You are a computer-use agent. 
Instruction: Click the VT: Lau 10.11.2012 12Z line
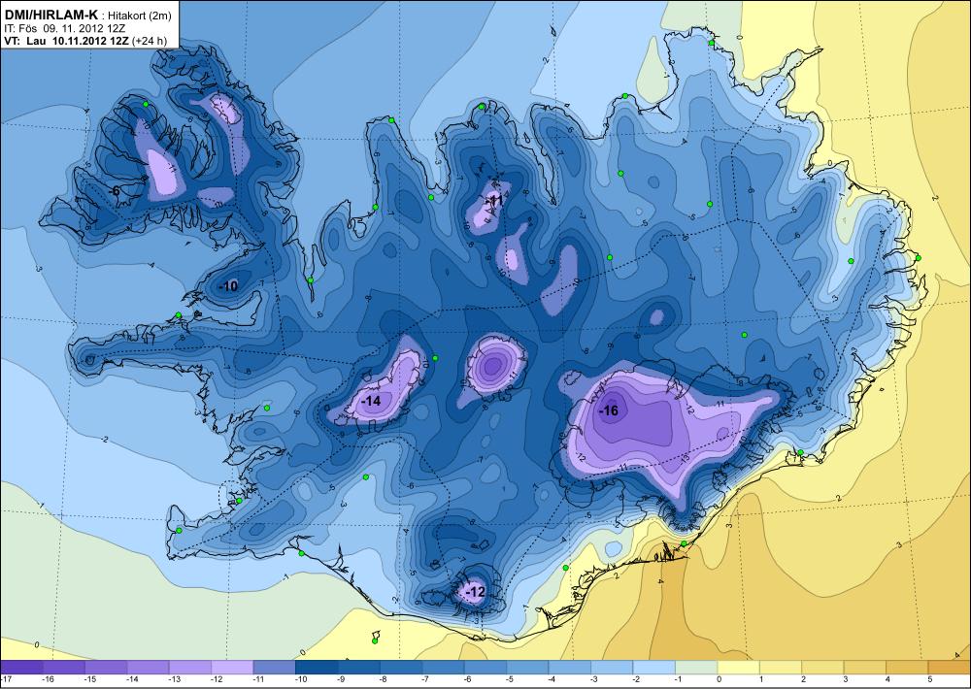click(65, 39)
